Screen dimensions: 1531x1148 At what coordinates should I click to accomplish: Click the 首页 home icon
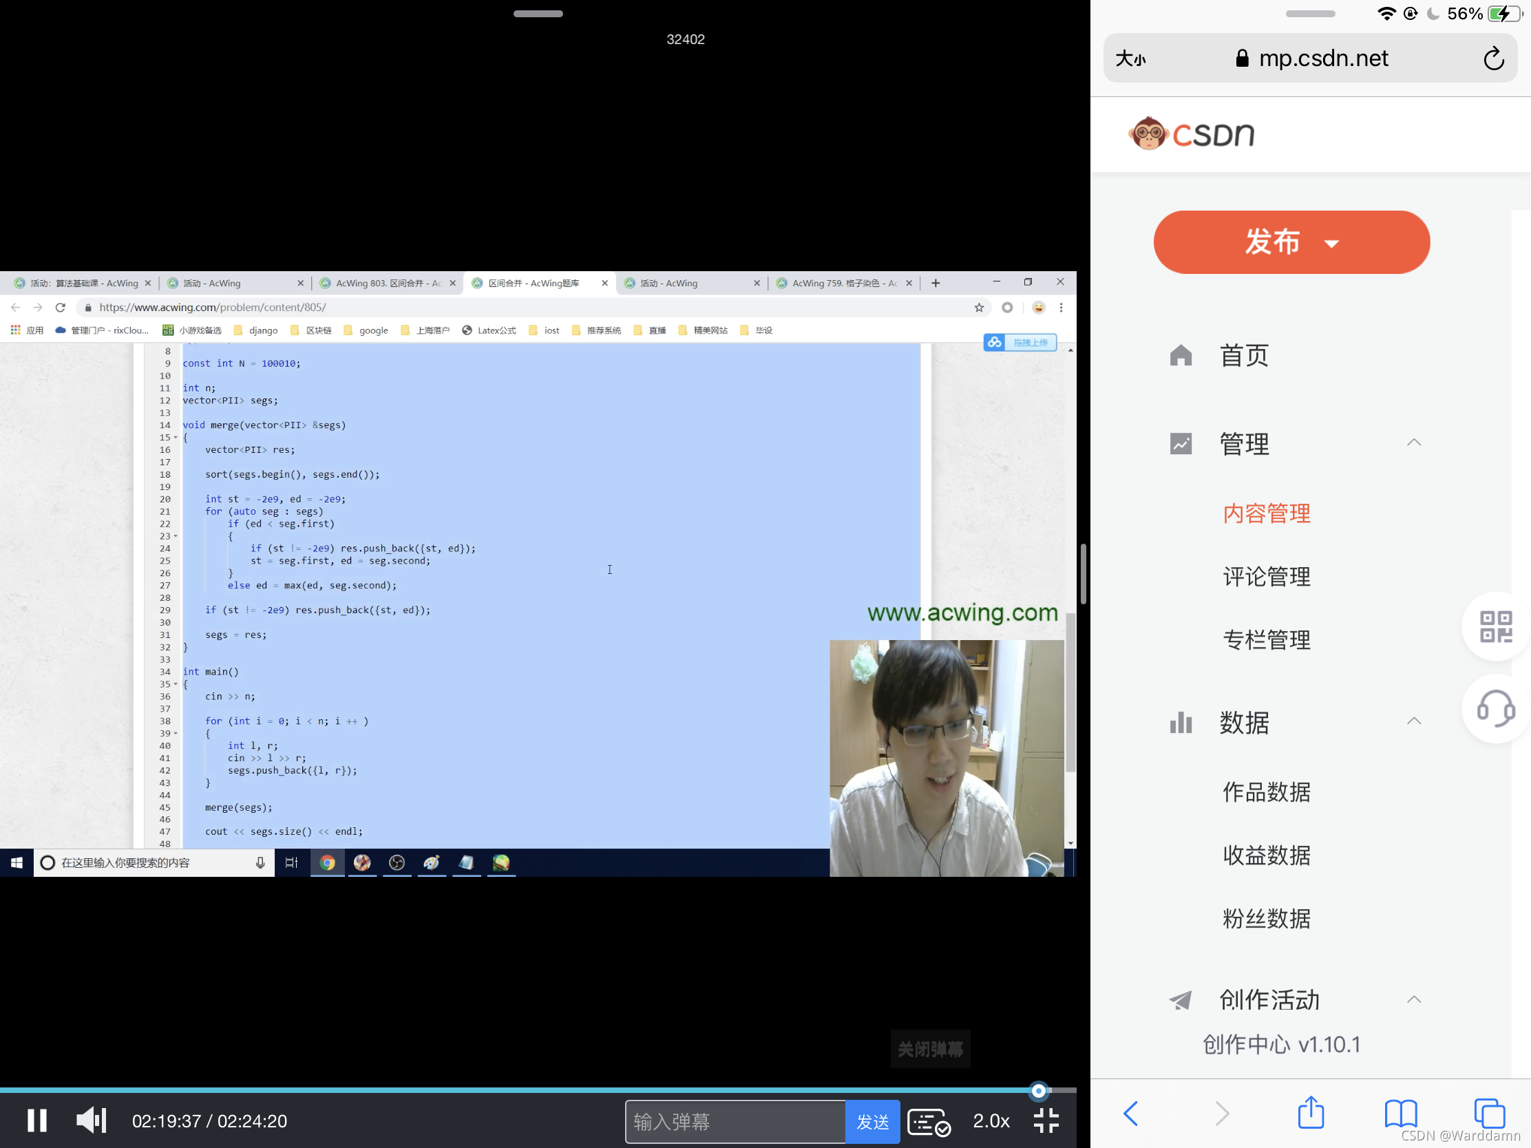[x=1181, y=355]
